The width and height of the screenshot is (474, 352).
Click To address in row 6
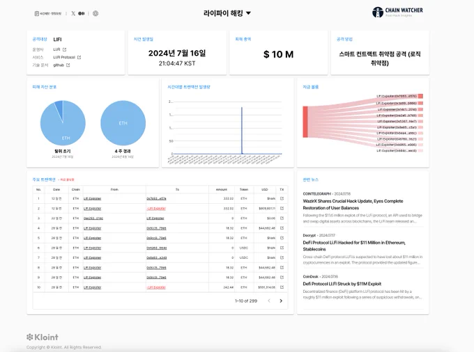pyautogui.click(x=157, y=248)
